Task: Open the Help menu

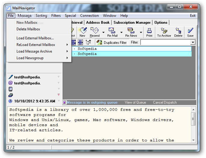Action: pos(124,16)
